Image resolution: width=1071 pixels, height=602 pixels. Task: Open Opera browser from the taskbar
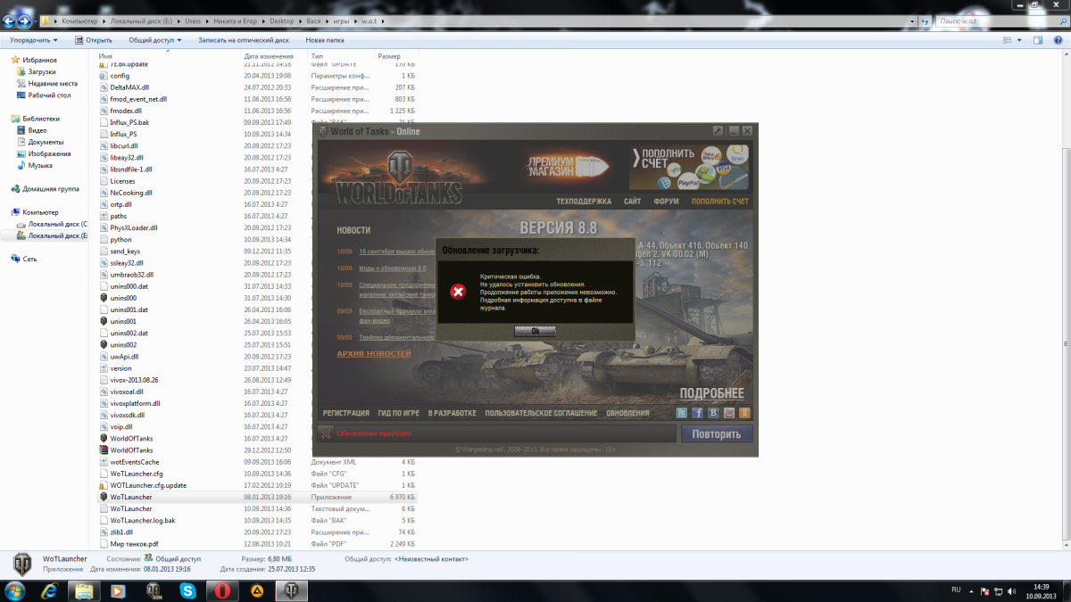[x=221, y=590]
